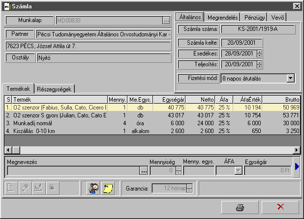
Task: Click the Megnevezés input field
Action: pyautogui.click(x=73, y=171)
